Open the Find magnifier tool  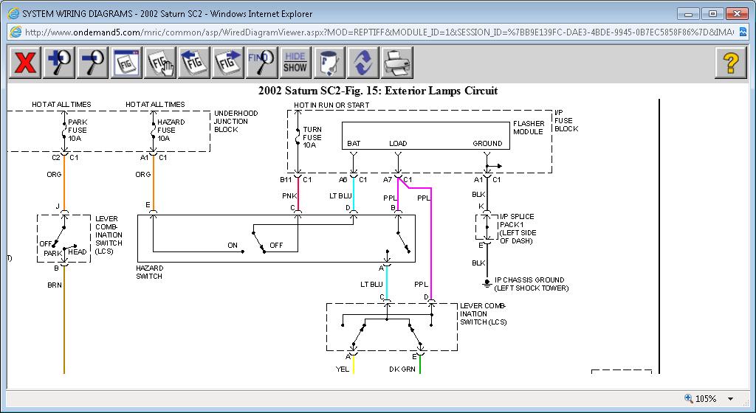tap(261, 62)
